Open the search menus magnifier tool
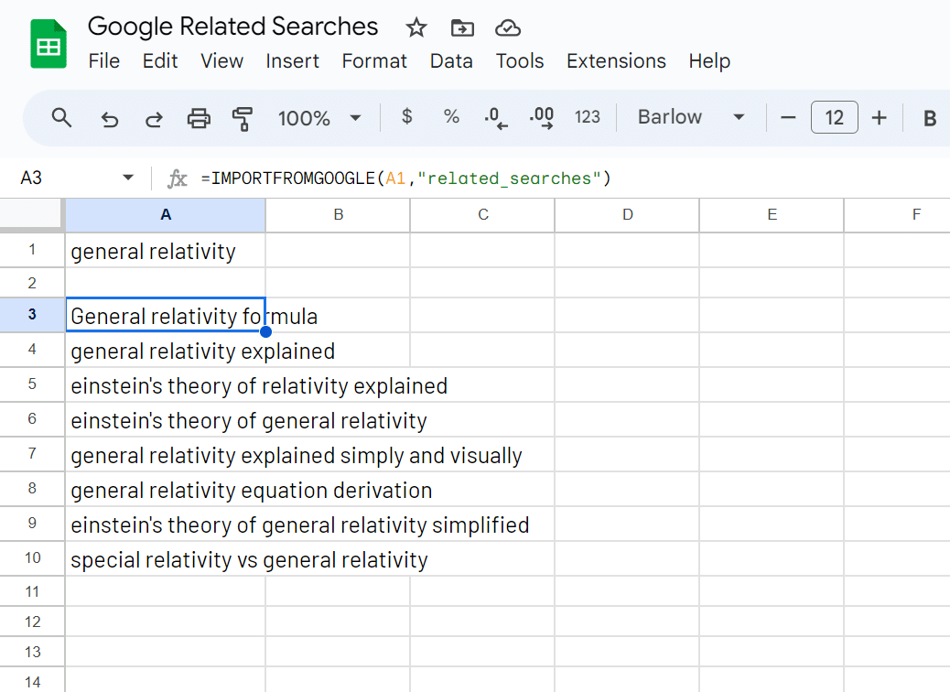 click(x=61, y=117)
